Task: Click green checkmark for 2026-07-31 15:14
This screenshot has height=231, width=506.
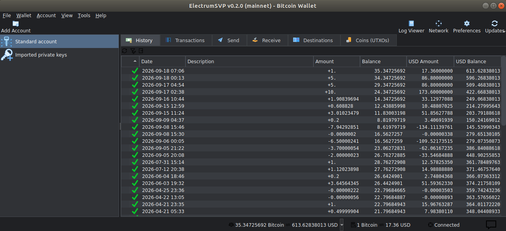Action: [x=135, y=162]
